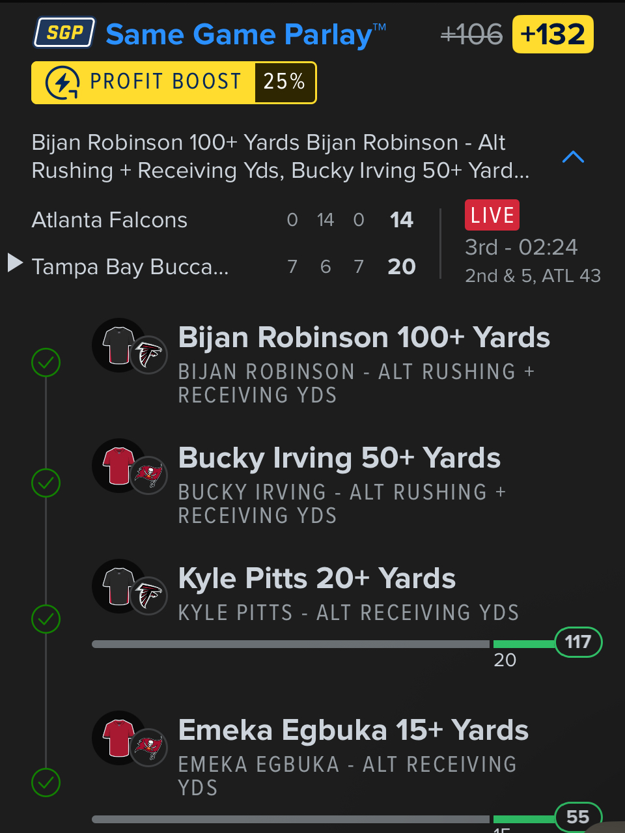Screen dimensions: 625x833
Task: Click the SGP badge icon
Action: coord(64,33)
